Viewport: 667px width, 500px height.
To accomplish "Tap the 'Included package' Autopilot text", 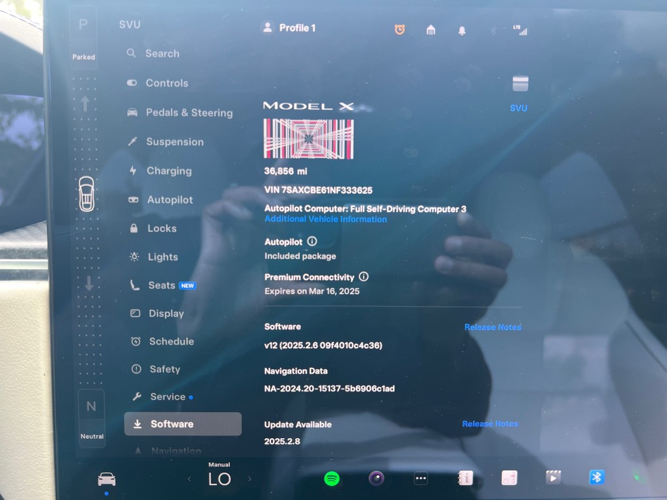I will pyautogui.click(x=300, y=257).
